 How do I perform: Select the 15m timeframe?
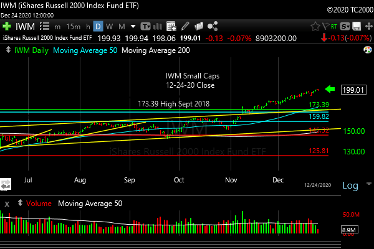click(73, 26)
